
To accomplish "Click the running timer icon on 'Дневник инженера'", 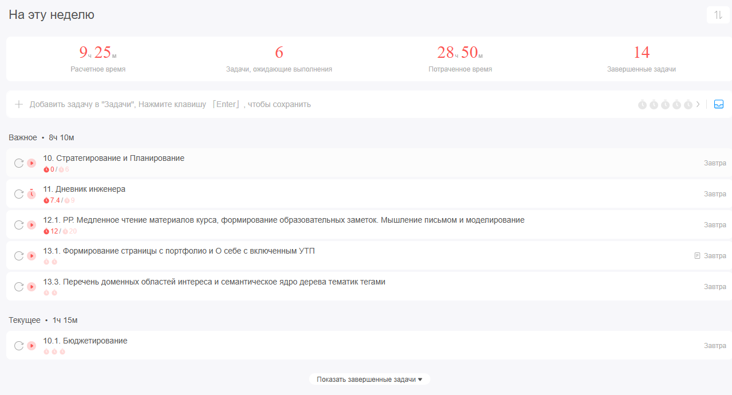I will [31, 194].
